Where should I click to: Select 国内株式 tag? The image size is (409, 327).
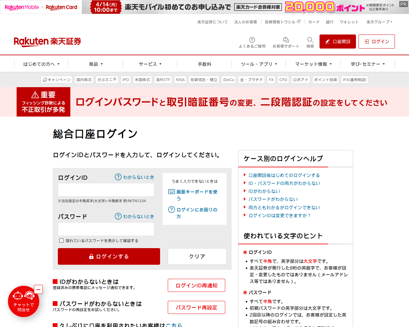click(x=84, y=80)
